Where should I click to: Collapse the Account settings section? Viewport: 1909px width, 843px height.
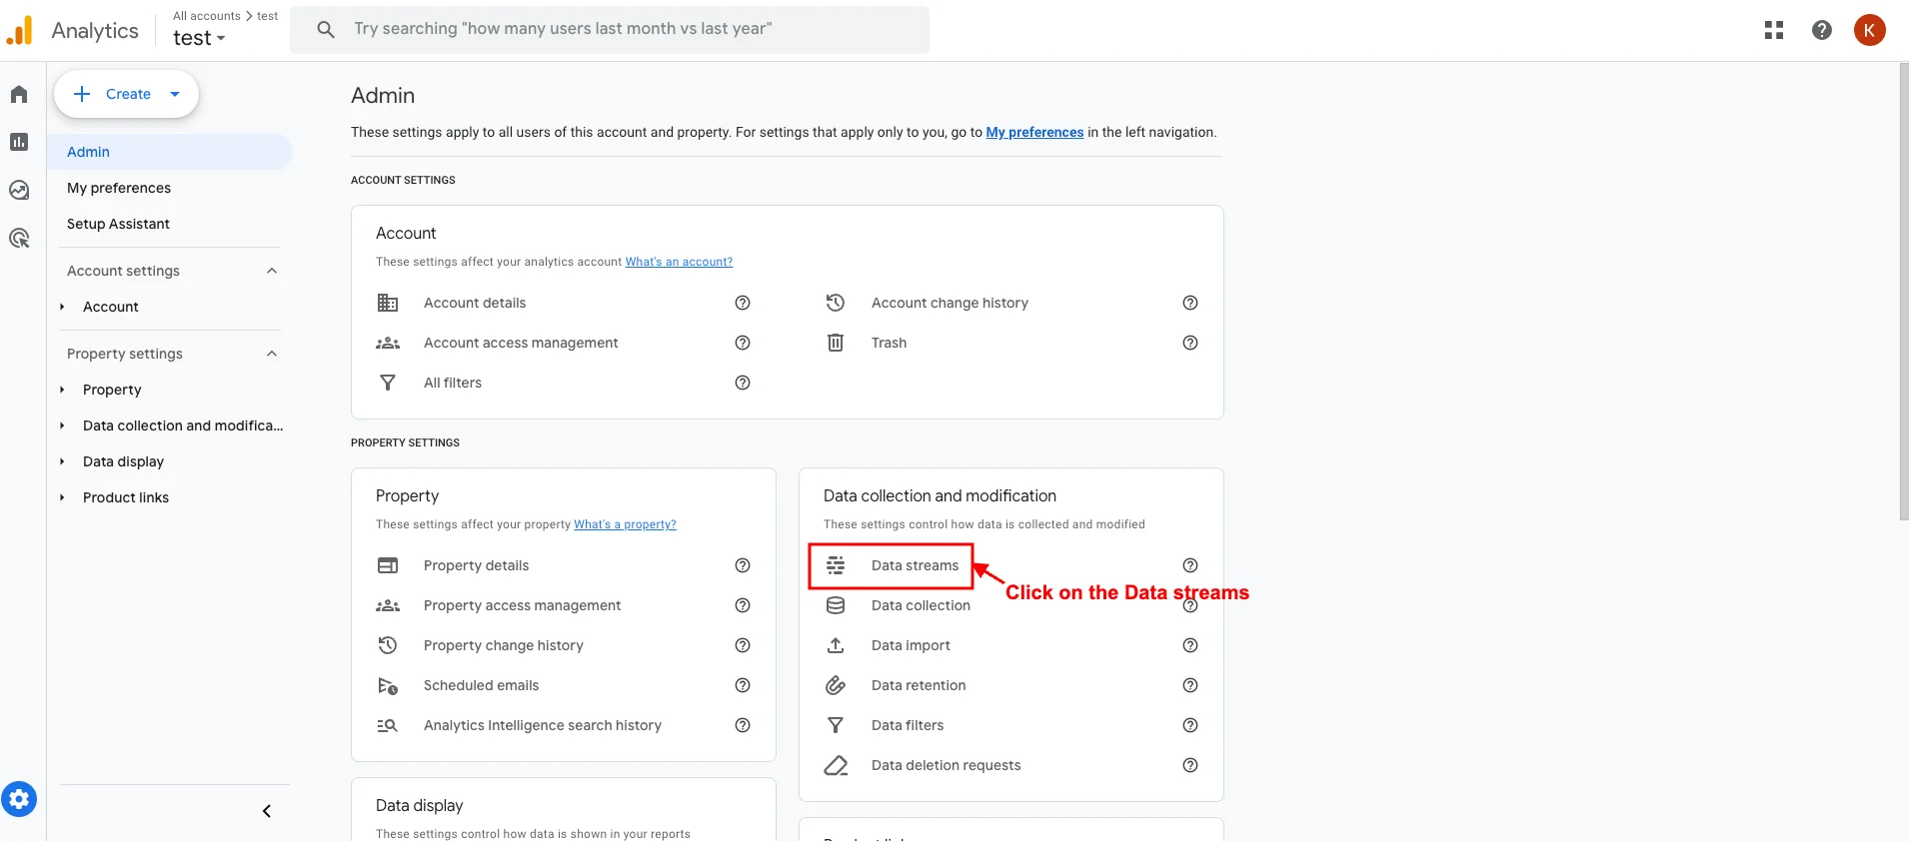[272, 271]
